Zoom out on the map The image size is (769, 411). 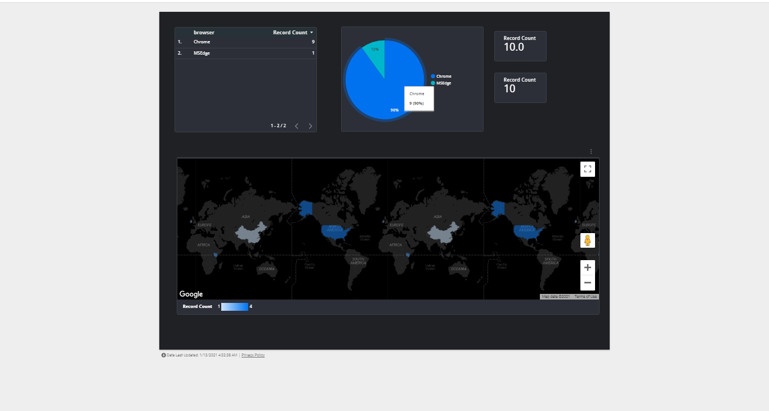(587, 283)
